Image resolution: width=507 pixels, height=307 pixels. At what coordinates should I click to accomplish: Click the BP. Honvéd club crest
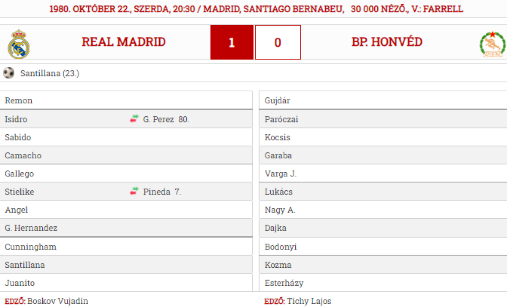493,44
